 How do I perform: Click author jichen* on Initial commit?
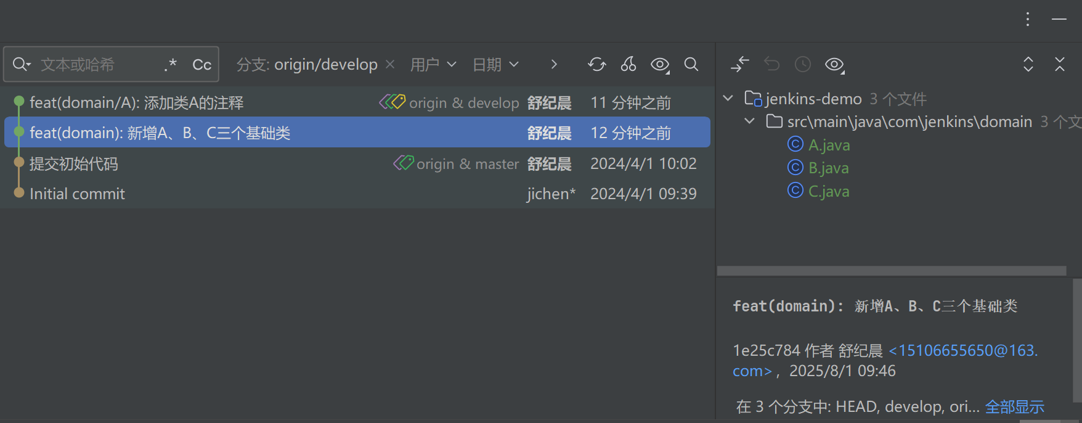[x=551, y=194]
